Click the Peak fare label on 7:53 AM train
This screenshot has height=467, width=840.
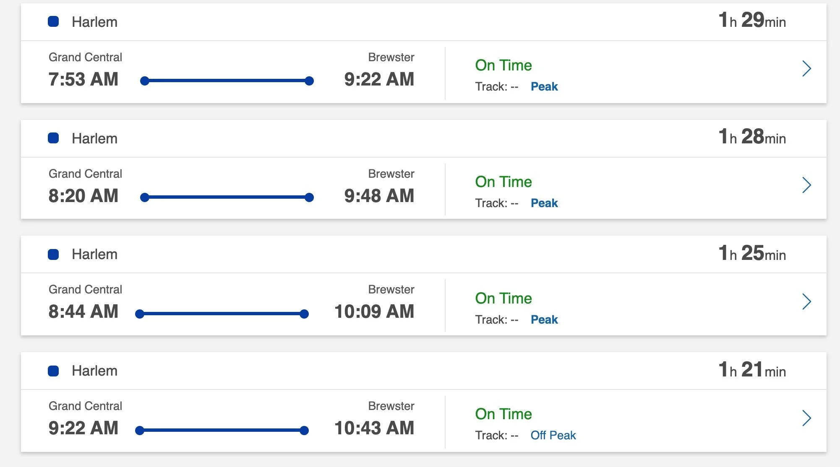coord(544,86)
